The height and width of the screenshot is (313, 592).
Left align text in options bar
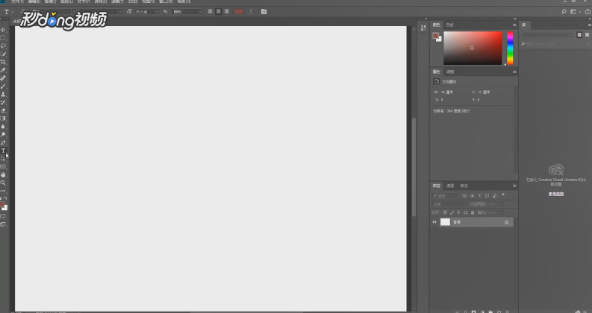click(x=211, y=12)
